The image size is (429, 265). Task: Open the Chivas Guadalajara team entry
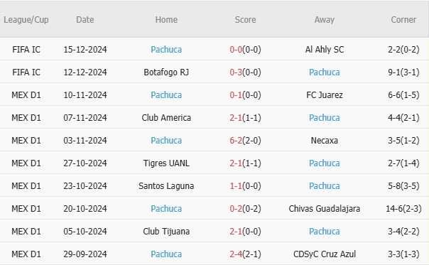point(324,209)
